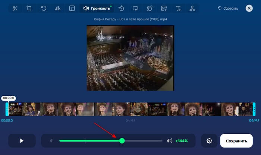Select the rotate video tool
The image size is (261, 155).
point(44,8)
